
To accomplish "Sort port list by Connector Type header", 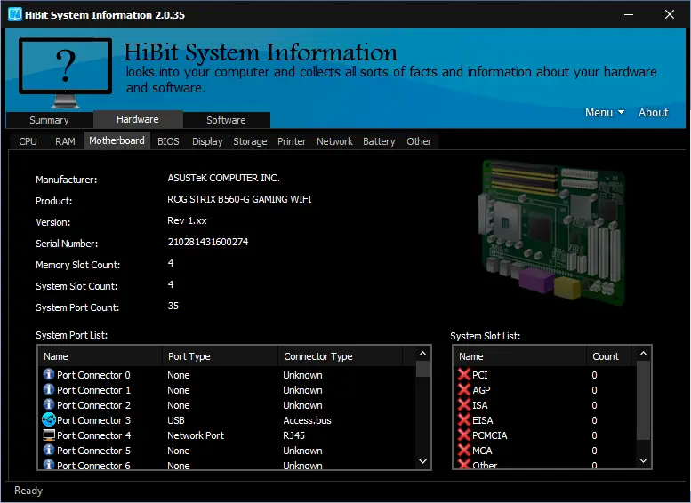I will (341, 356).
